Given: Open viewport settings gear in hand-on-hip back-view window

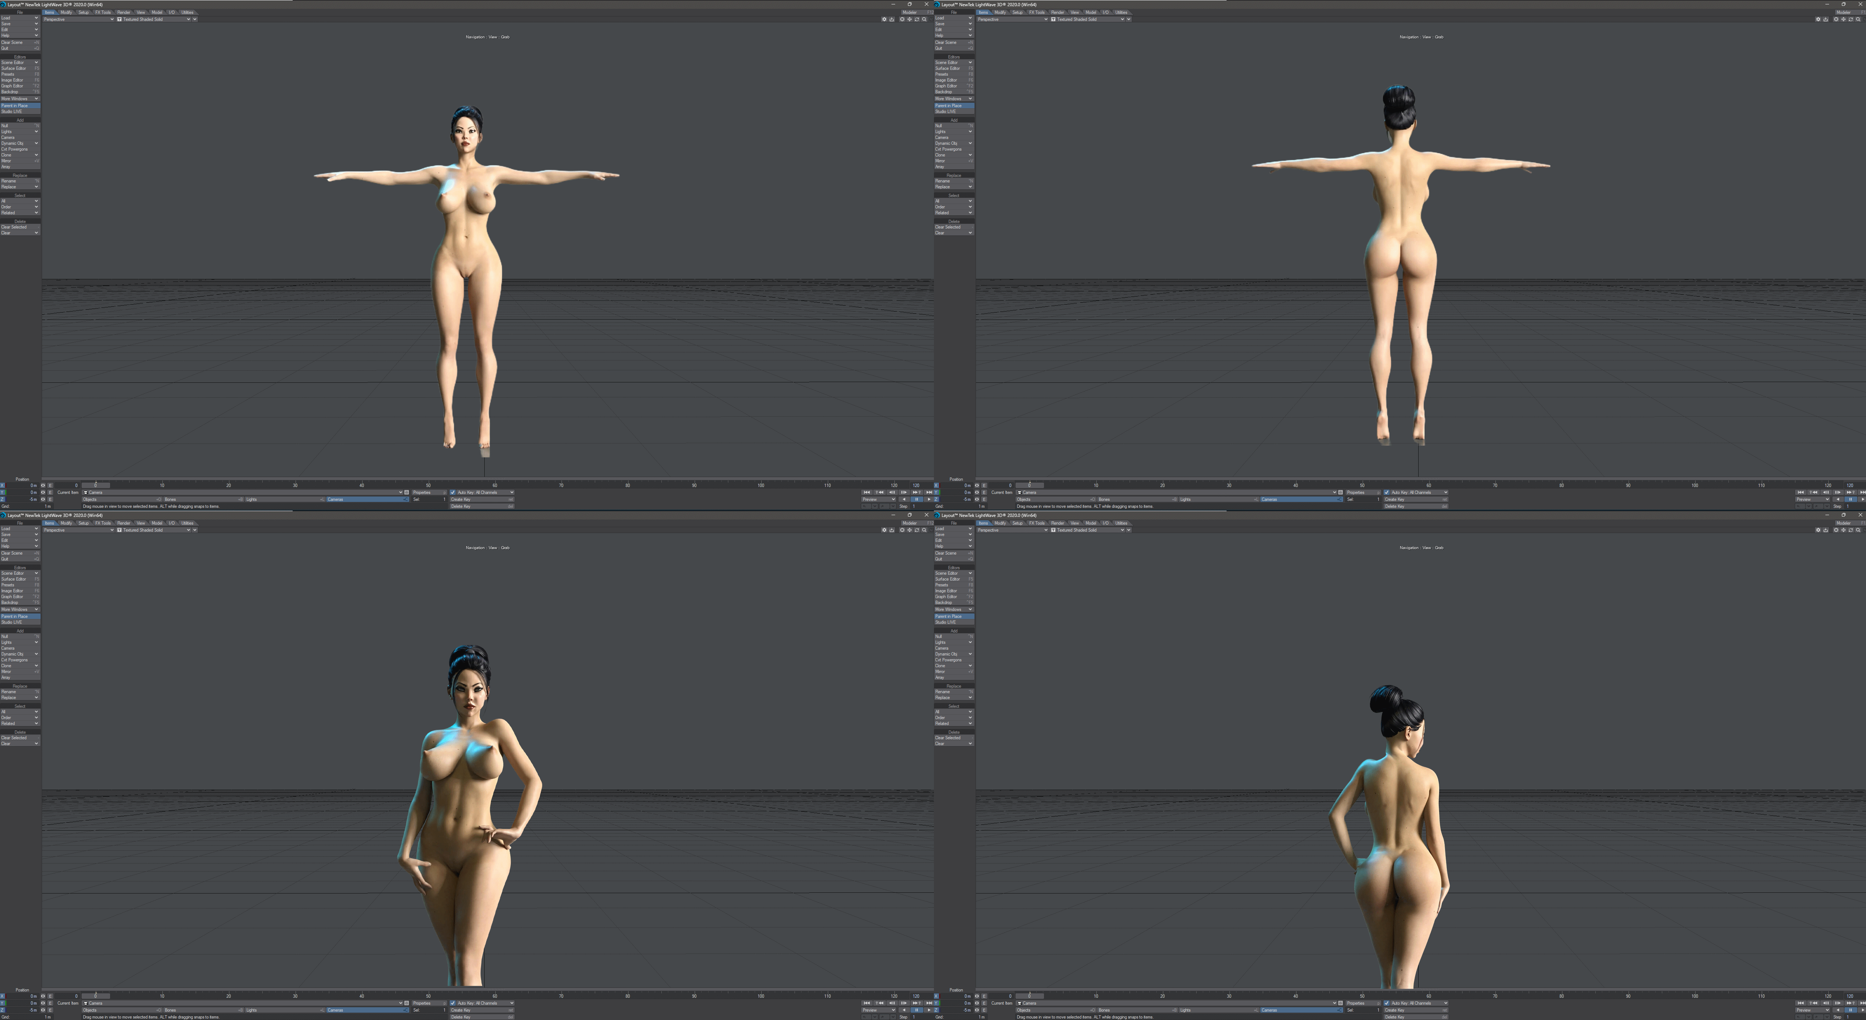Looking at the screenshot, I should [1818, 530].
